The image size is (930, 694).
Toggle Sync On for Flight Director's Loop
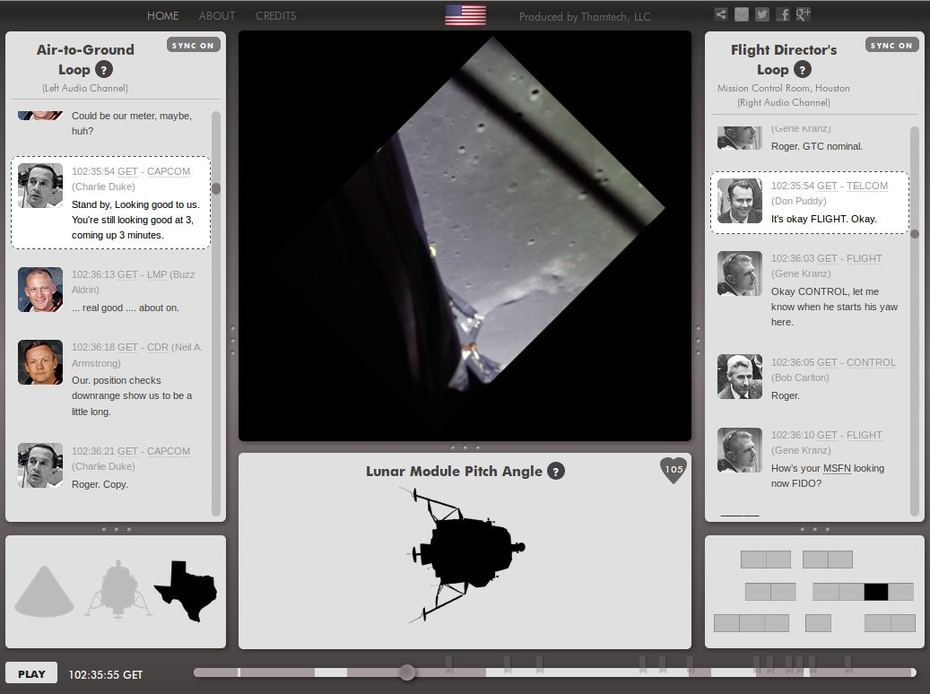point(891,45)
